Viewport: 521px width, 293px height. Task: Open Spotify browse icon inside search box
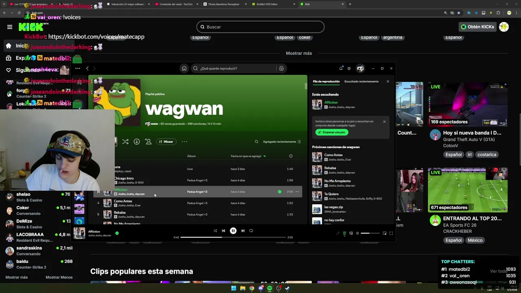(x=281, y=68)
